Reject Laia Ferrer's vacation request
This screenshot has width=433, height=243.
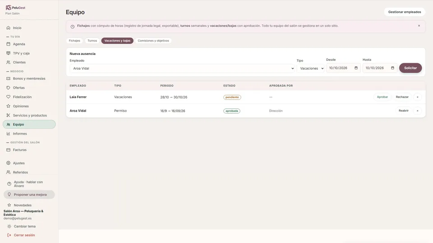click(x=402, y=97)
